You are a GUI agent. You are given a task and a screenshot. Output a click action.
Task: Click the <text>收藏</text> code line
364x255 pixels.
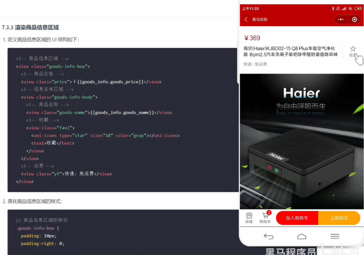click(53, 143)
